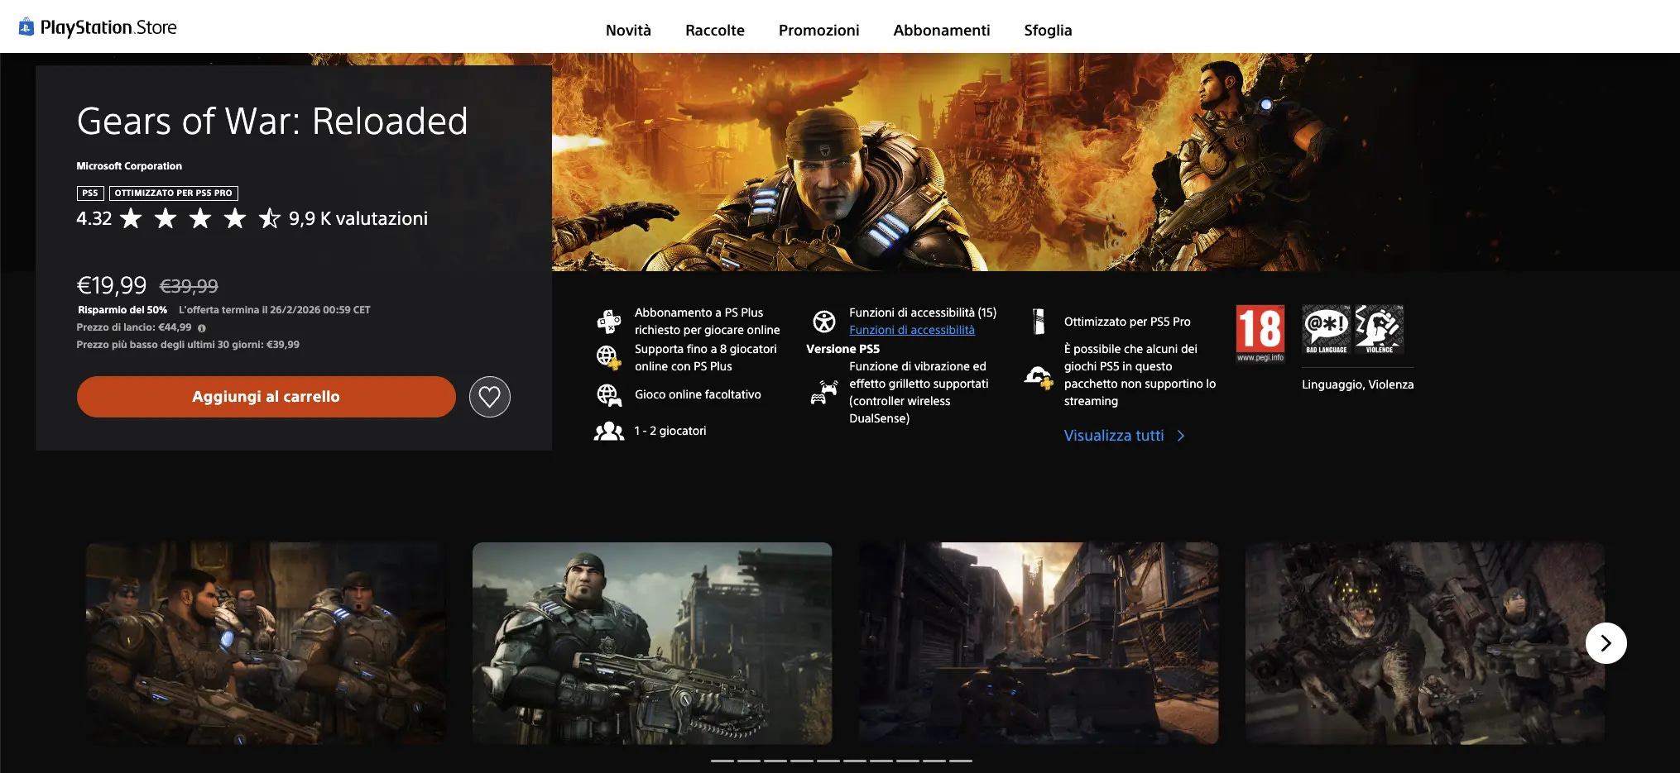Click the Violence descriptor icon
The height and width of the screenshot is (773, 1680).
pyautogui.click(x=1380, y=329)
